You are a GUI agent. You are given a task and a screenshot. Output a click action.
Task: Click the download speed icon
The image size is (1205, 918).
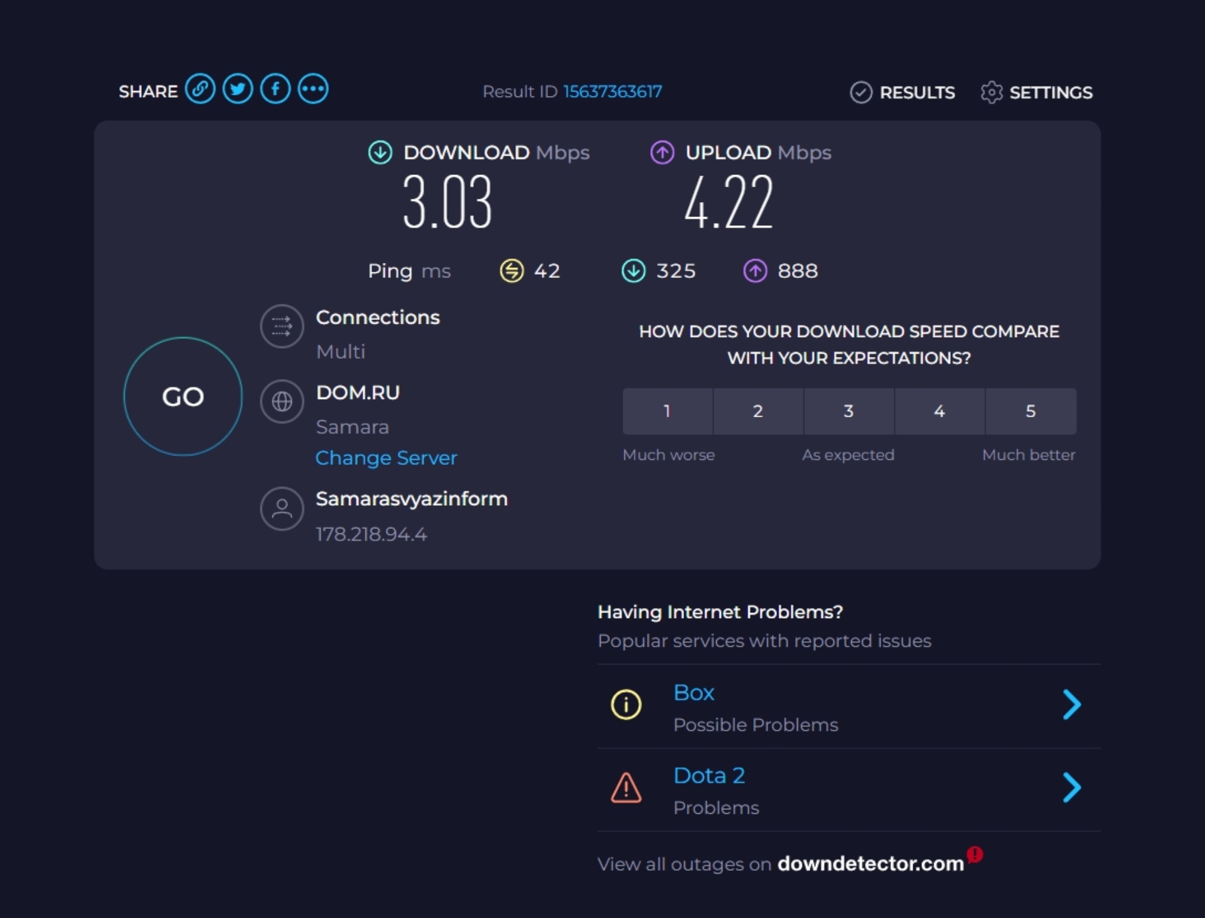pos(380,152)
